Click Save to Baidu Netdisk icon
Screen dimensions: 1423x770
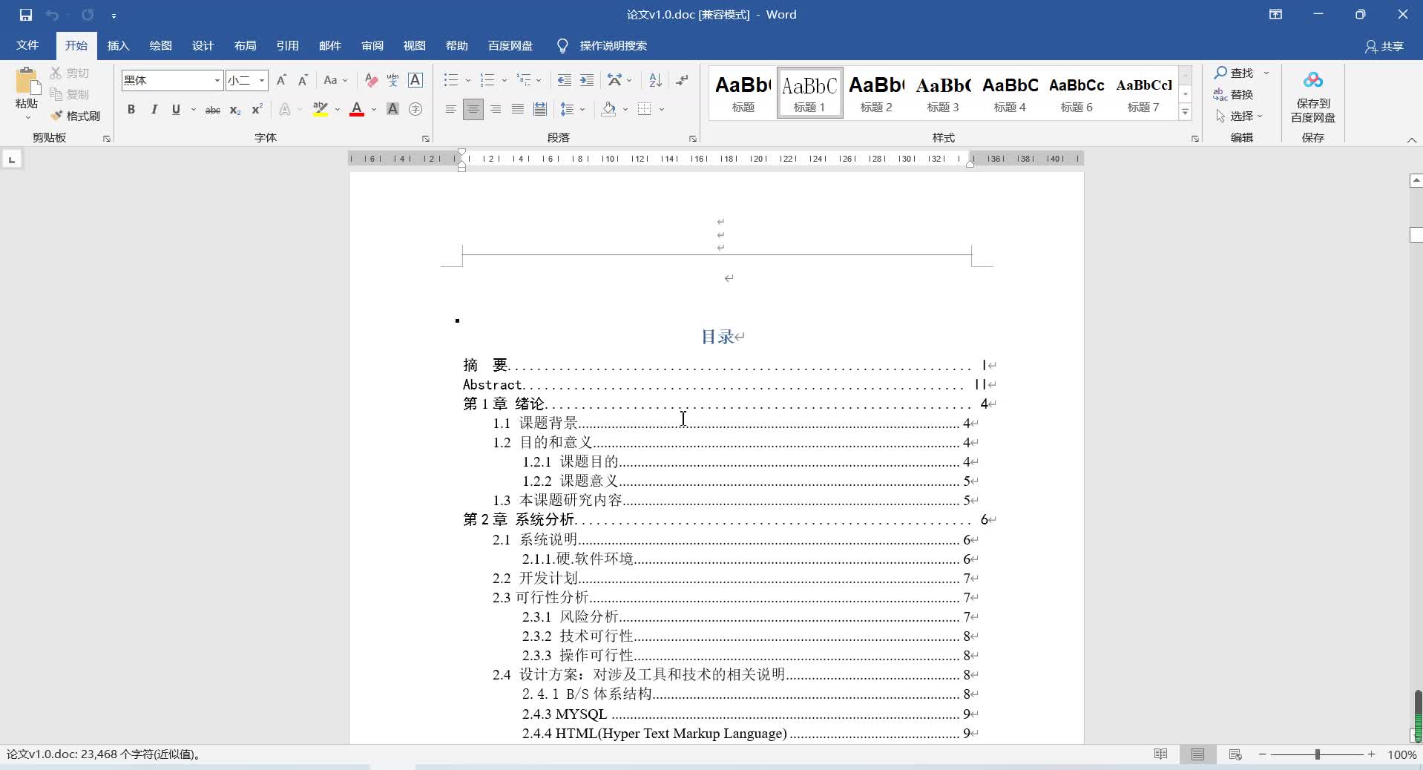[x=1312, y=96]
